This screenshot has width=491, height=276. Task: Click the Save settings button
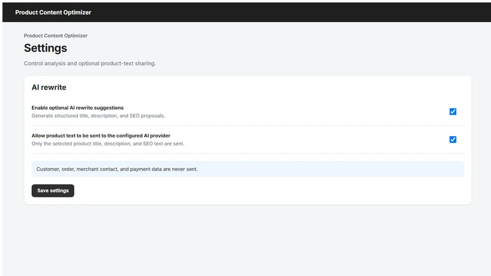(x=53, y=191)
